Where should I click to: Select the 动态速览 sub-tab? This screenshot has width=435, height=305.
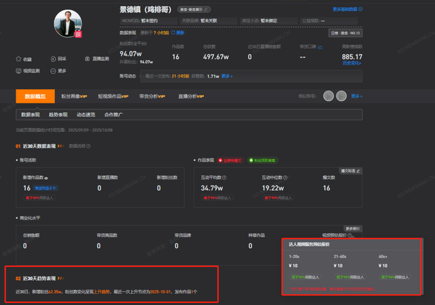pyautogui.click(x=86, y=115)
